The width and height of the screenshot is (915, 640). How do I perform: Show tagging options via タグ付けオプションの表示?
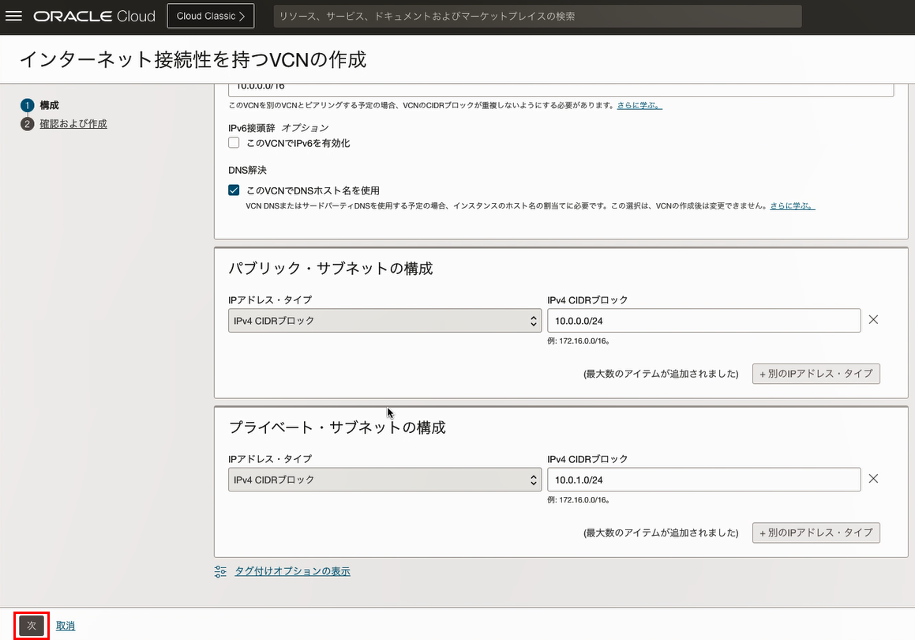coord(293,570)
